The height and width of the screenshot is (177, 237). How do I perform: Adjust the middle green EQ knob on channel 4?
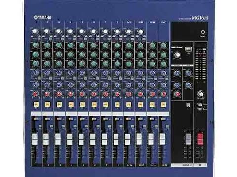pos(71,54)
